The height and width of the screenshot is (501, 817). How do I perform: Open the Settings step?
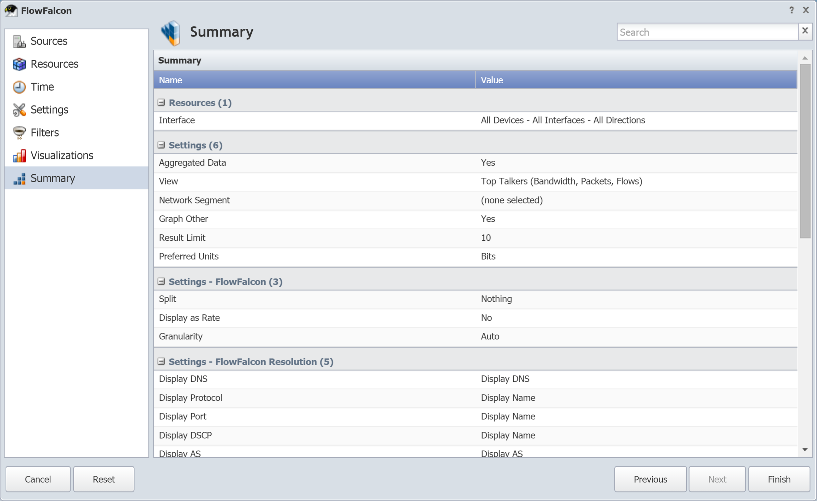49,110
